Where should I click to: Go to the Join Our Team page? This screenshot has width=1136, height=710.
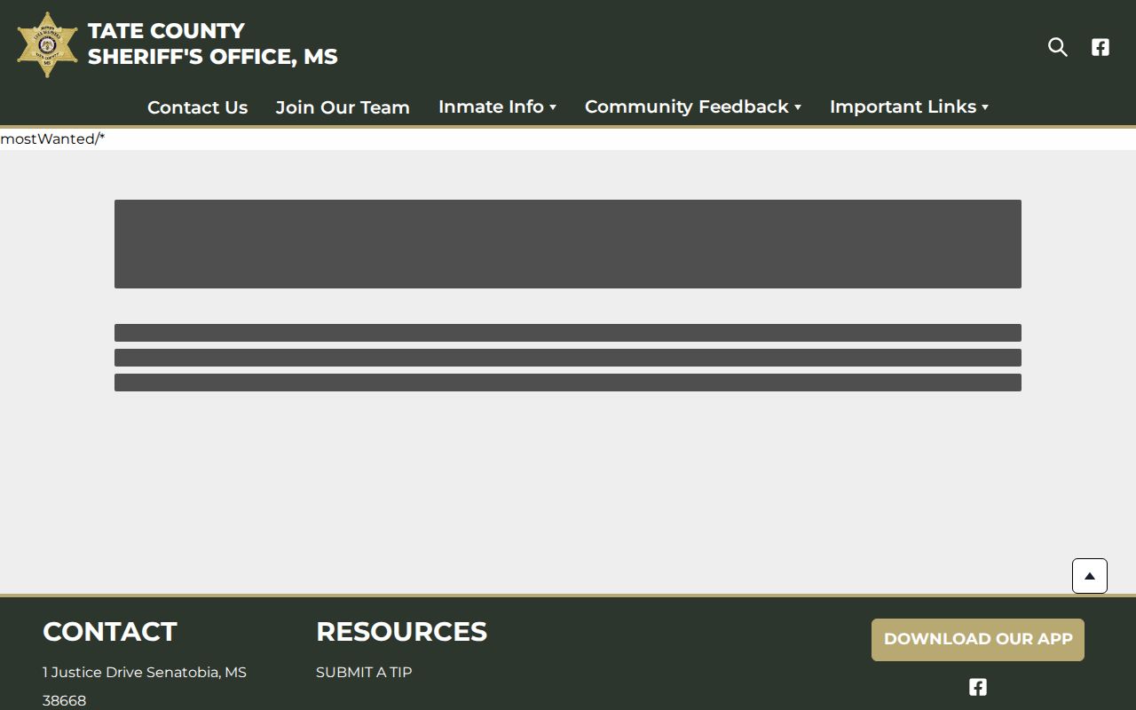(343, 107)
